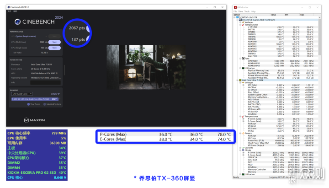
Task: Click the Fans node icon
Action: click(243, 59)
